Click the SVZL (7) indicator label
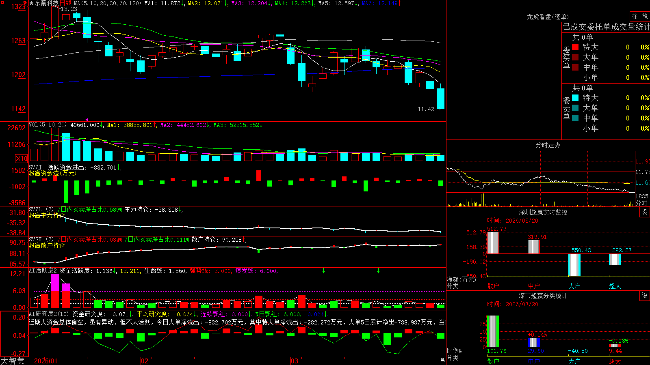Screen dimensions: 650x365 point(41,209)
